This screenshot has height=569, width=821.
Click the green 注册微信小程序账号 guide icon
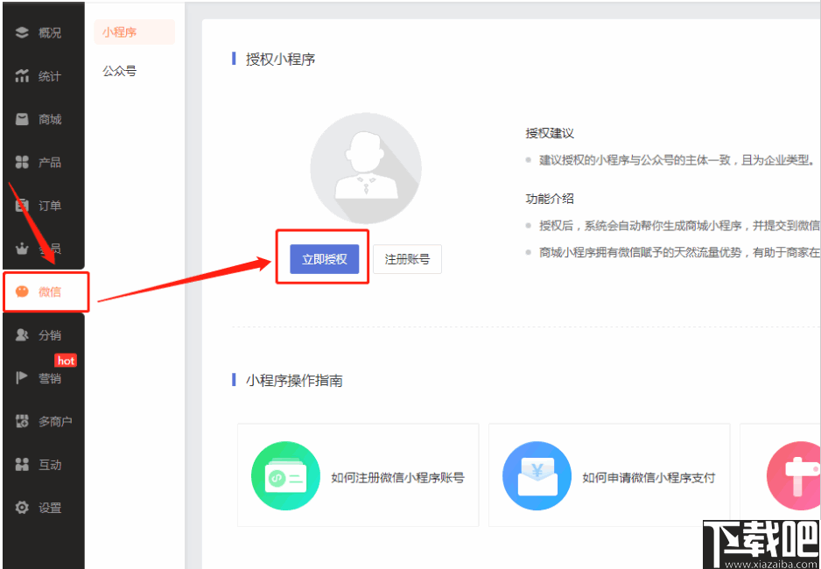click(x=285, y=476)
